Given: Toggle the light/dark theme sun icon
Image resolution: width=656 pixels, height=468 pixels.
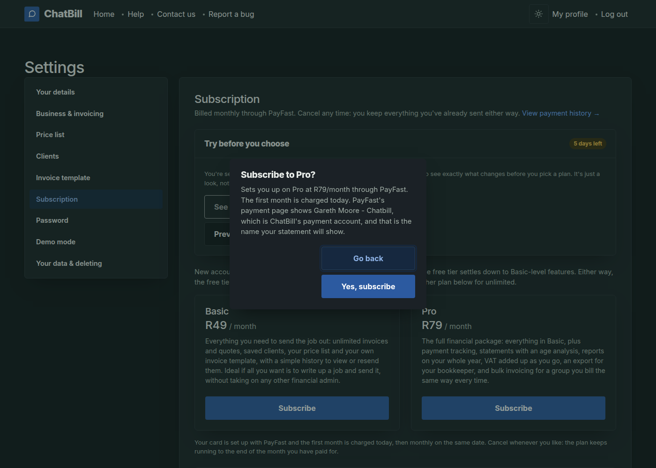Looking at the screenshot, I should click(539, 14).
